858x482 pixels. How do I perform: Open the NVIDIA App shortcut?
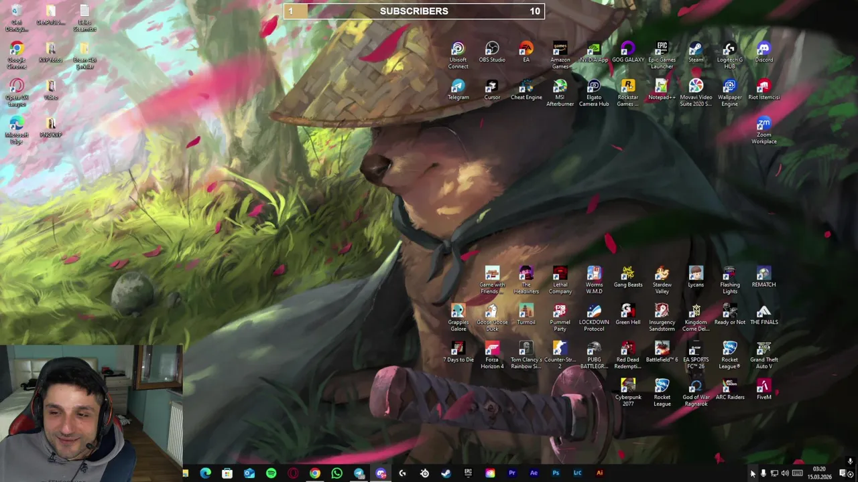point(594,52)
